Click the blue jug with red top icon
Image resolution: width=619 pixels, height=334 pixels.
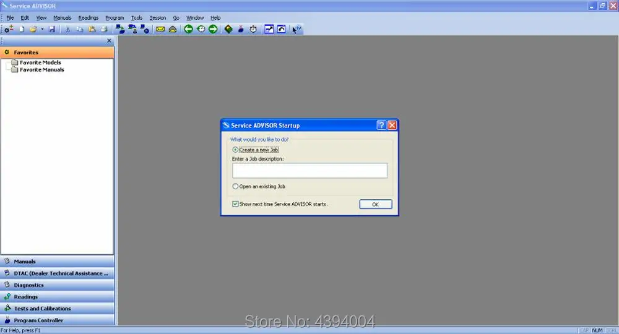241,29
